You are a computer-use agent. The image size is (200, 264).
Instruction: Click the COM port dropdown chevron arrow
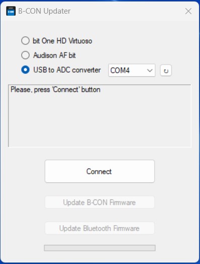(150, 70)
